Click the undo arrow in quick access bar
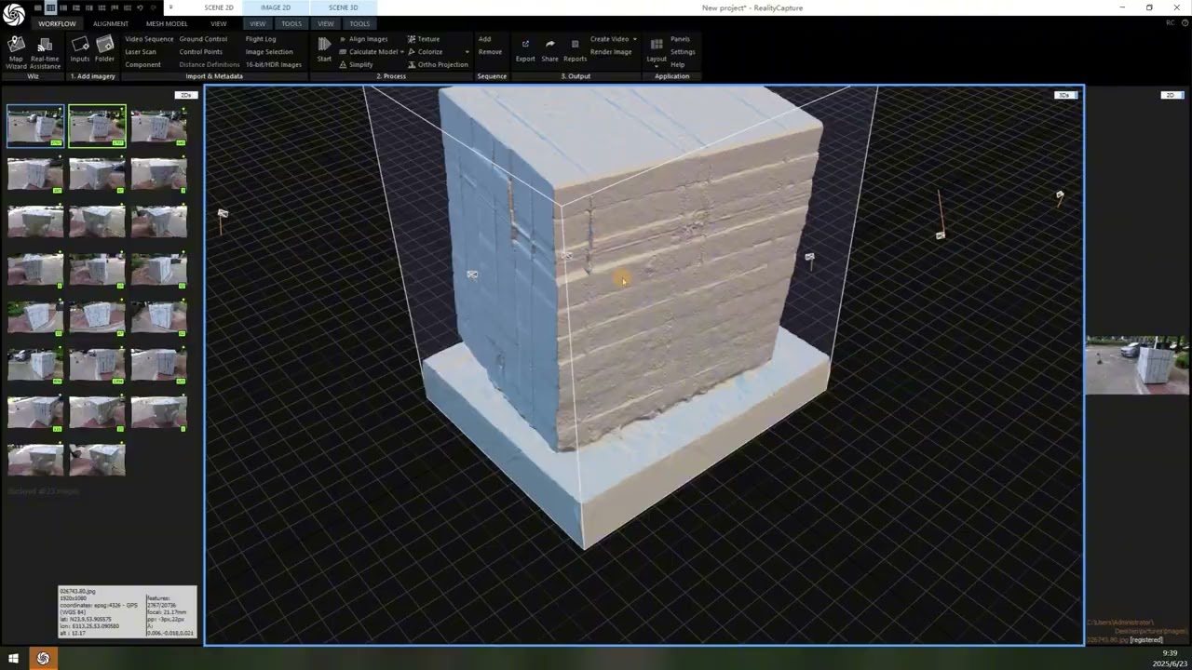The height and width of the screenshot is (670, 1192). 140,7
